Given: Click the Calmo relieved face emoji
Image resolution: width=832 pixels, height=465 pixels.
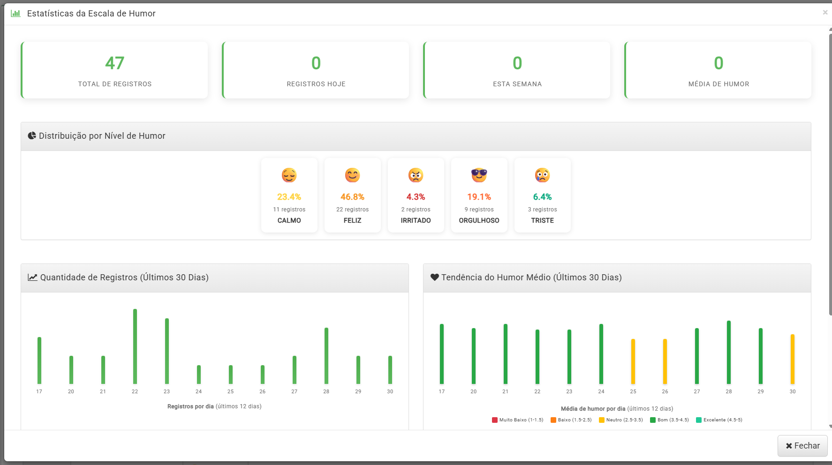Looking at the screenshot, I should 289,175.
